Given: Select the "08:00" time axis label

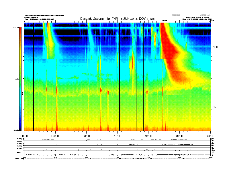Looking at the screenshot, I should tap(86, 136).
